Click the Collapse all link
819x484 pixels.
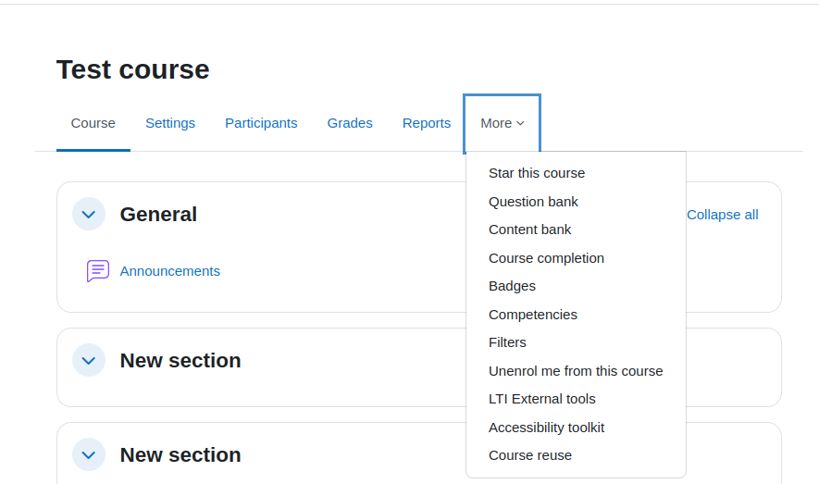723,215
